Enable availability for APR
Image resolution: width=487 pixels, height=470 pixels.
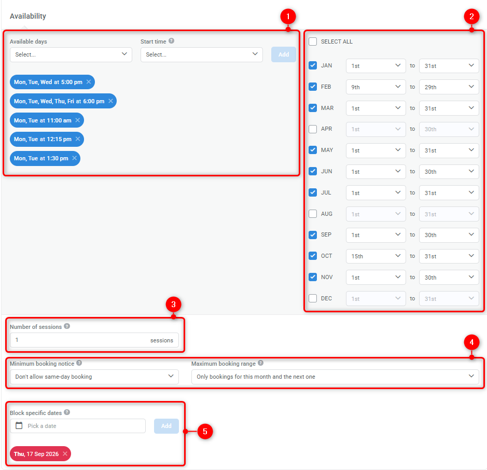click(x=313, y=129)
